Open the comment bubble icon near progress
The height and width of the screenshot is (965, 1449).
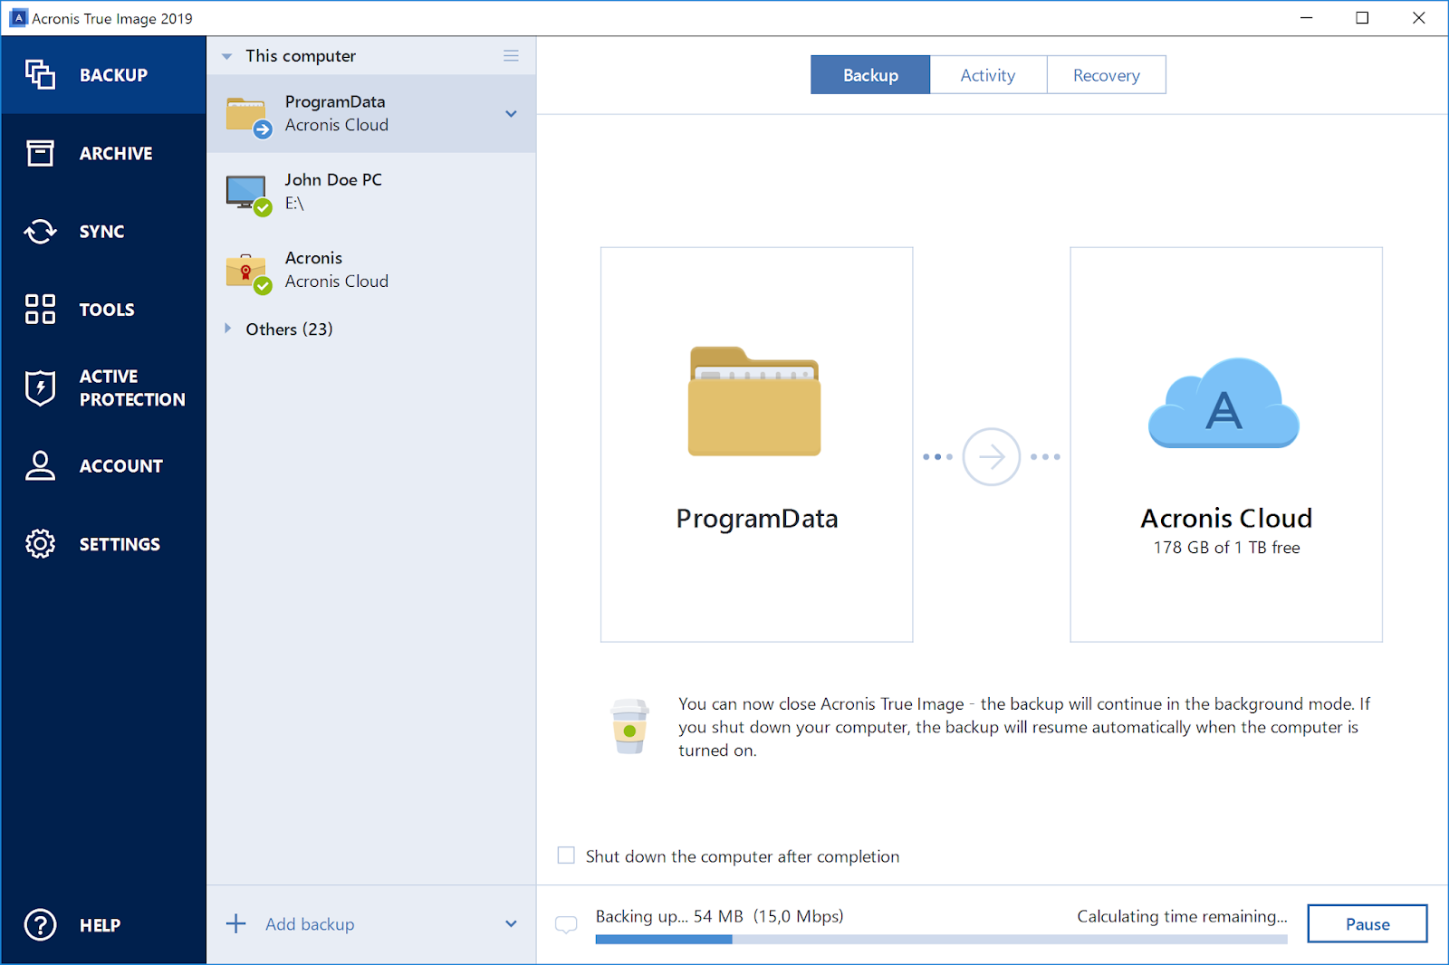point(566,924)
